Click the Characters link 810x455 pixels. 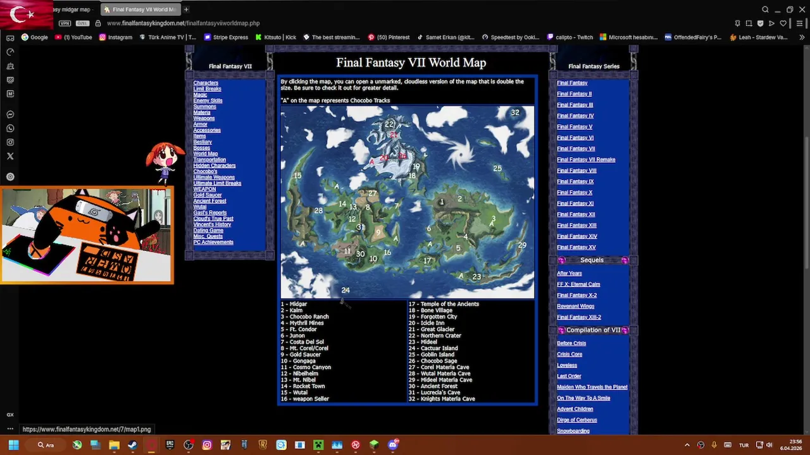pos(206,83)
